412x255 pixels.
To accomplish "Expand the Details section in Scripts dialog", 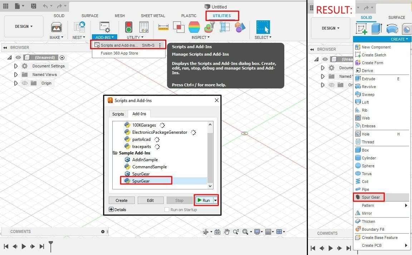I will pos(111,210).
